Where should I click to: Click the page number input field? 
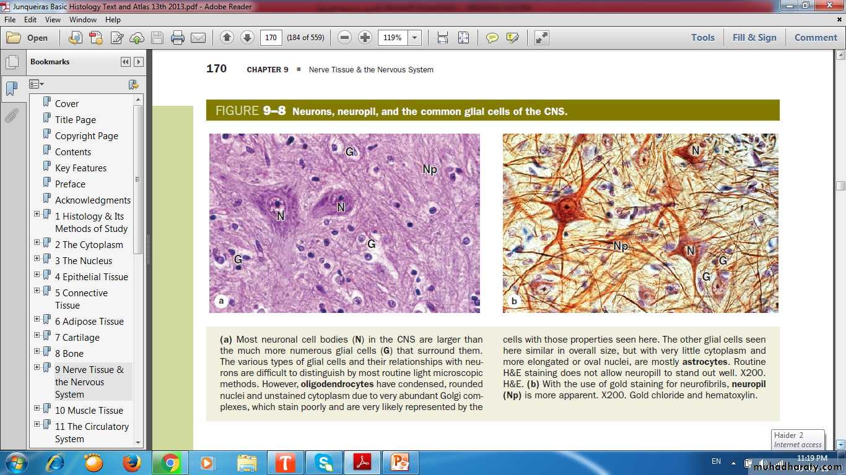click(x=271, y=38)
